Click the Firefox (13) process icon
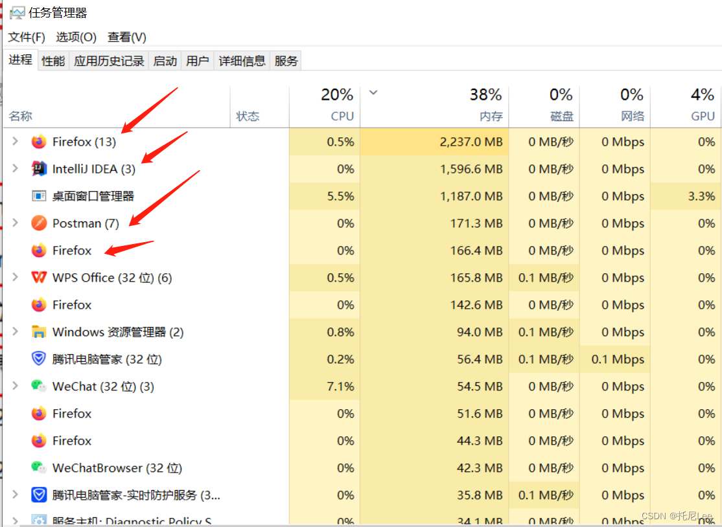This screenshot has height=527, width=722. 39,142
